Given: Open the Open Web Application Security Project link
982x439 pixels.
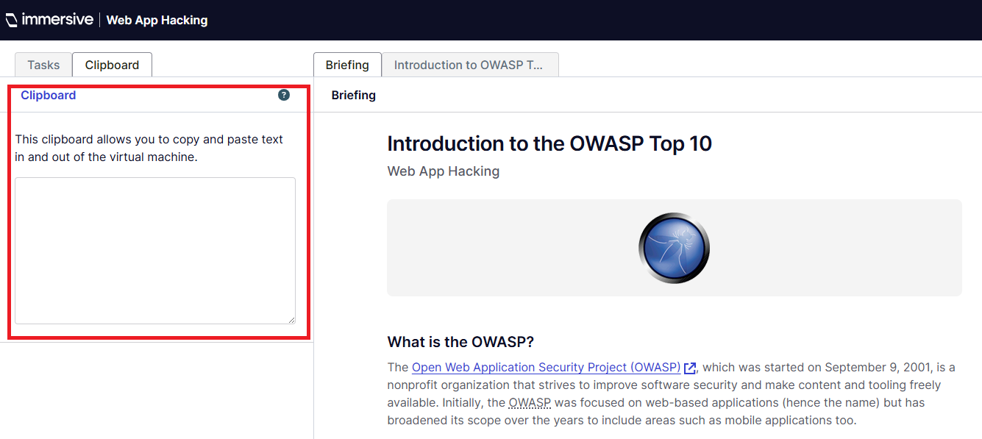Looking at the screenshot, I should [546, 367].
